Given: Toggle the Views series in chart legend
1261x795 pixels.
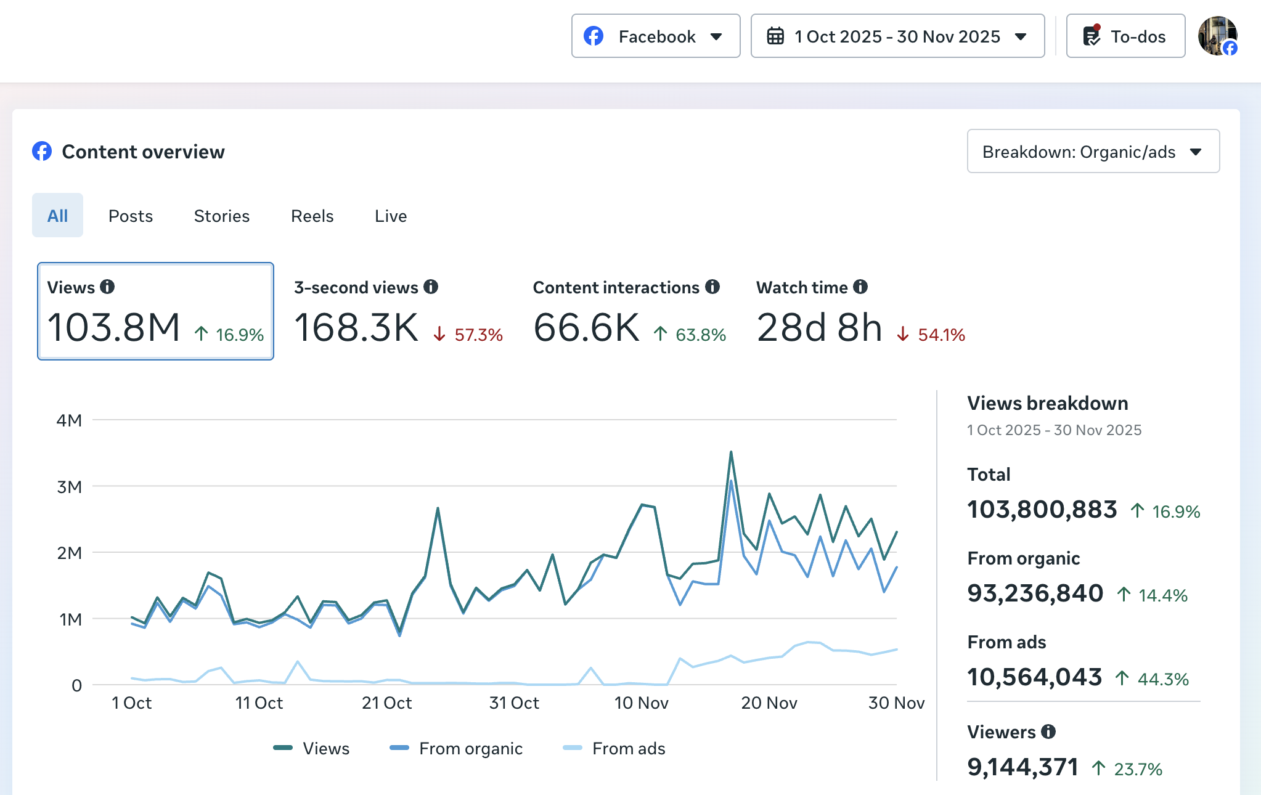Looking at the screenshot, I should [311, 748].
